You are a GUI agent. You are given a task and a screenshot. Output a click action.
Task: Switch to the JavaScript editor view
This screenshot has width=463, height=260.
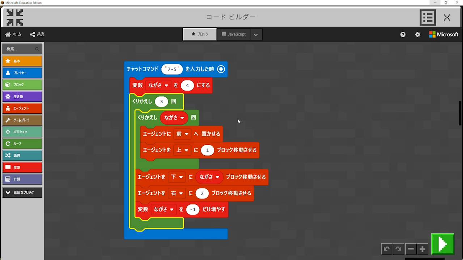pyautogui.click(x=234, y=34)
